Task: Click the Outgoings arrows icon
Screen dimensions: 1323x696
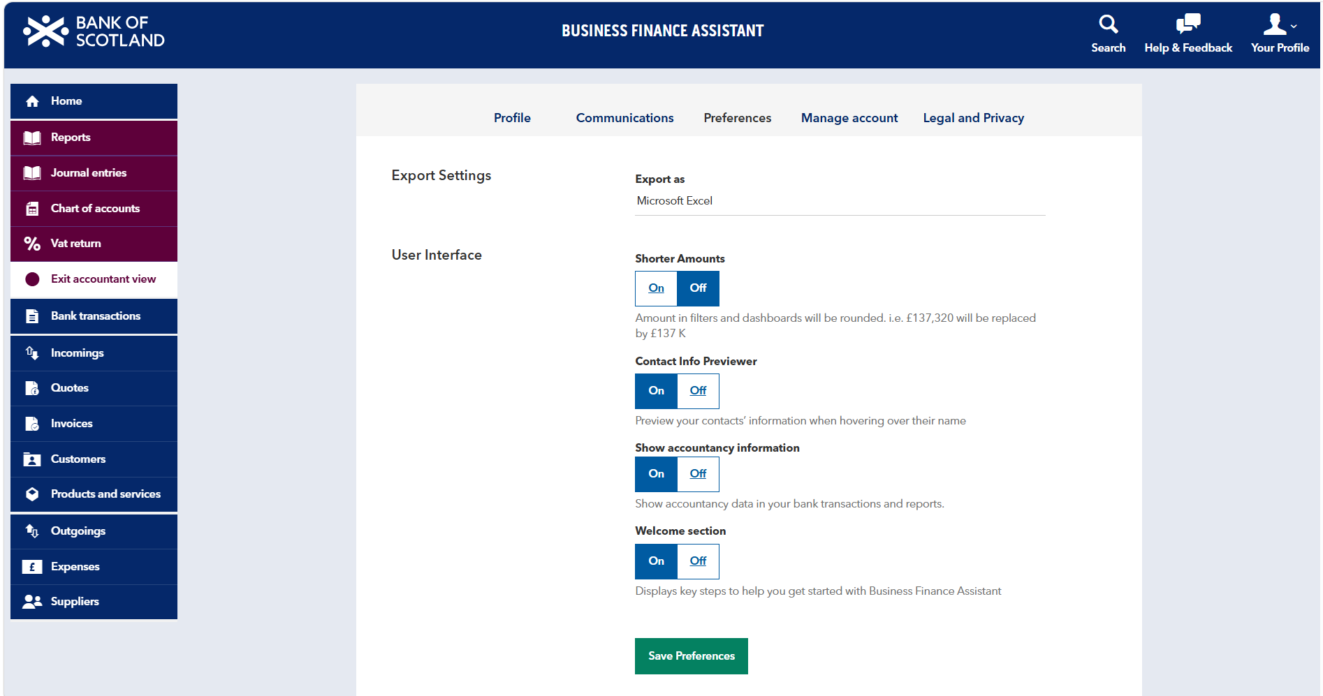Action: pyautogui.click(x=32, y=531)
